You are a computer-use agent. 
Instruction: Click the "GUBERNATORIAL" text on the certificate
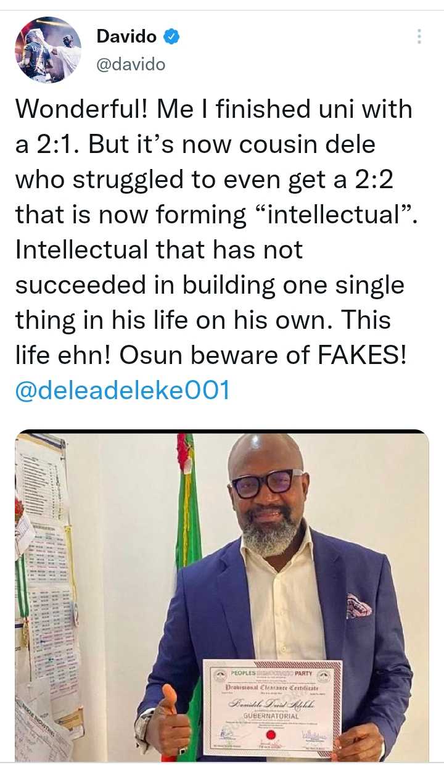tap(271, 716)
